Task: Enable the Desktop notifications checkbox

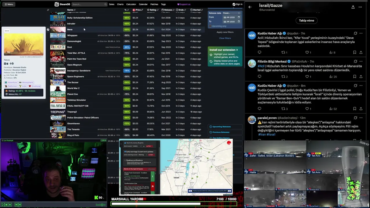Action: coord(125,160)
